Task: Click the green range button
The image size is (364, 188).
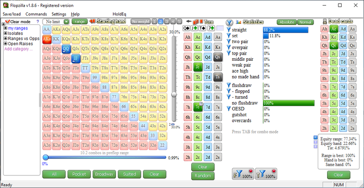Action: point(80,22)
